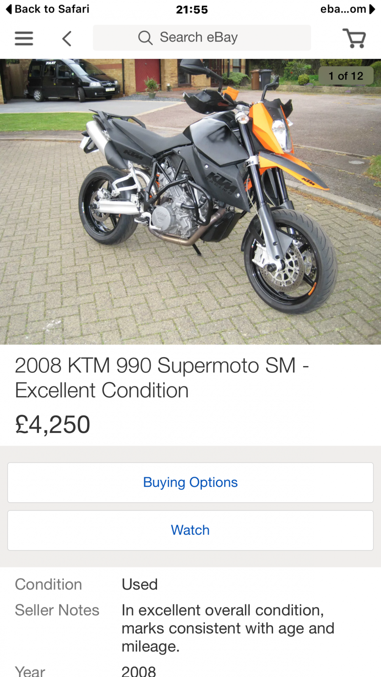Tap the £4,250 price
Screen dimensions: 381x677
coord(52,424)
